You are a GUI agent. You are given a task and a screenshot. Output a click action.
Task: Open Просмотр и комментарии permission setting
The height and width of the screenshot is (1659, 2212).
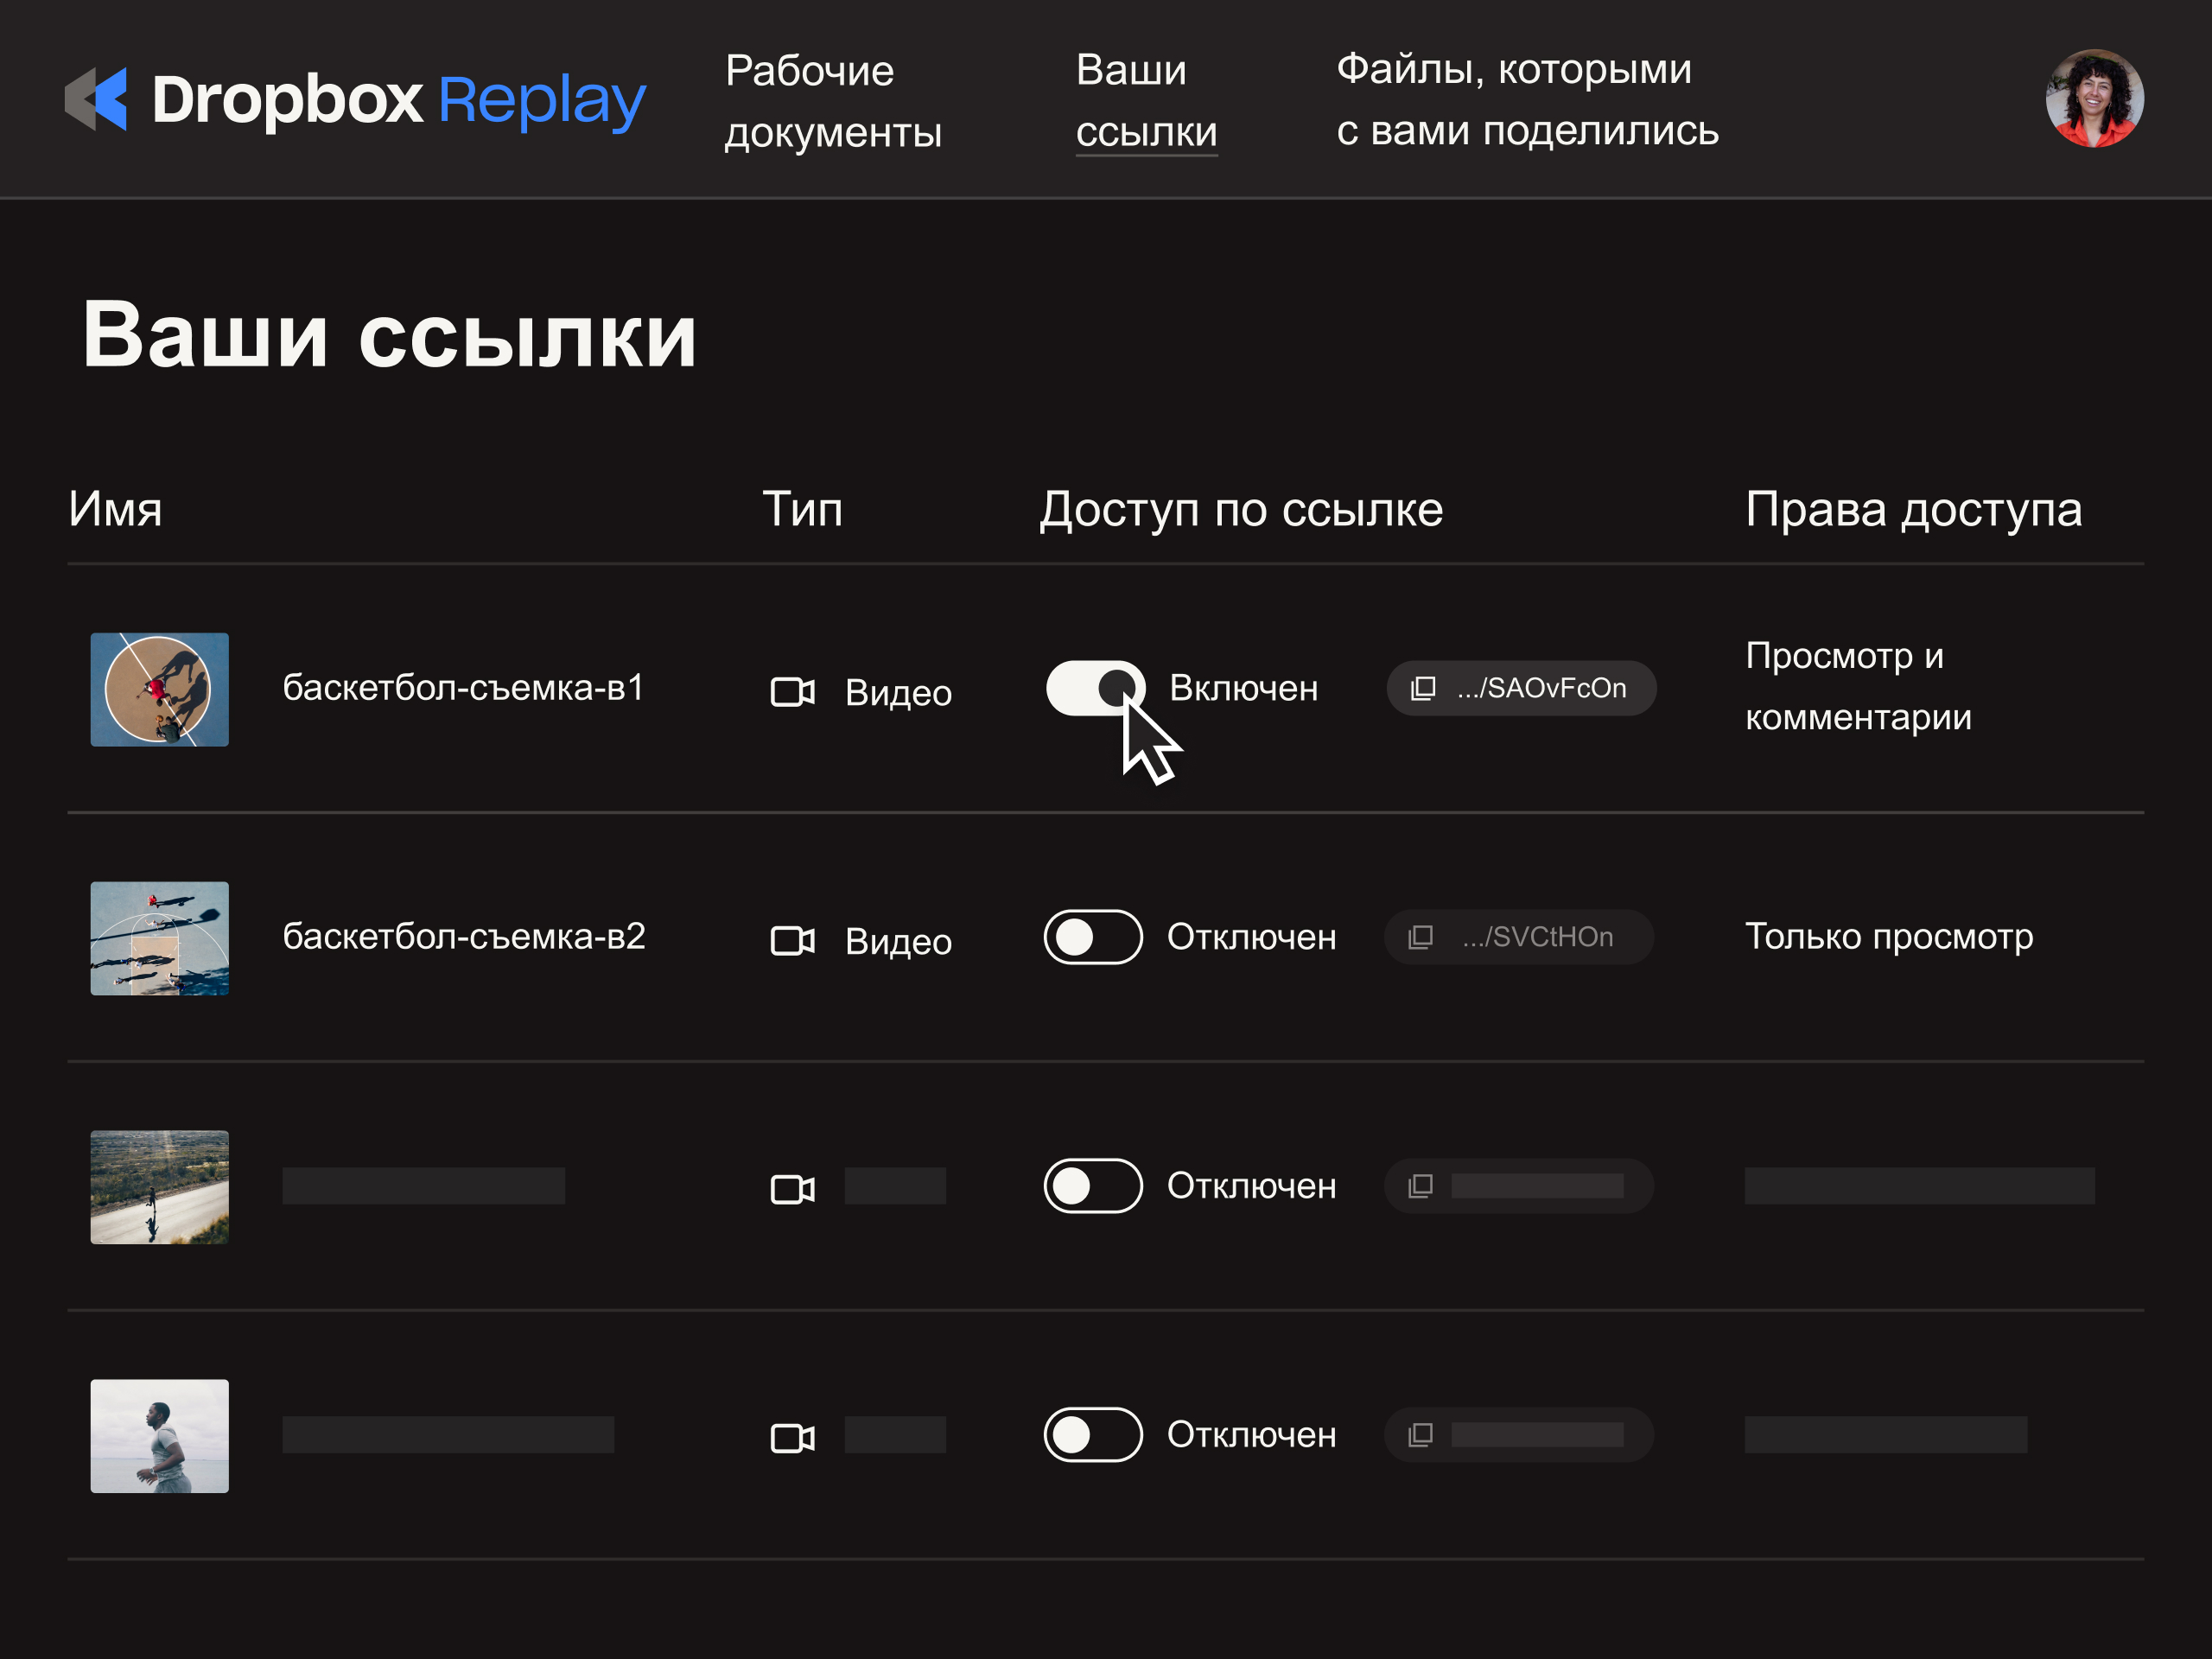(x=1857, y=687)
